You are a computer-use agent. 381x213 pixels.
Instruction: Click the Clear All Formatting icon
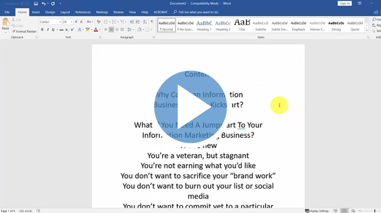point(99,22)
